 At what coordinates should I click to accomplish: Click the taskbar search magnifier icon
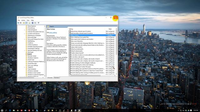[x=6, y=110]
